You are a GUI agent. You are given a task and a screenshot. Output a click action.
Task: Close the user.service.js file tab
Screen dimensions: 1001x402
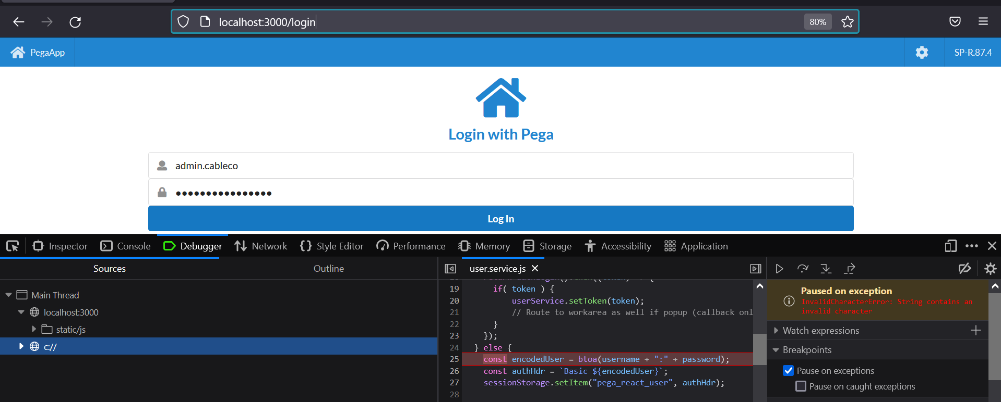(x=535, y=268)
